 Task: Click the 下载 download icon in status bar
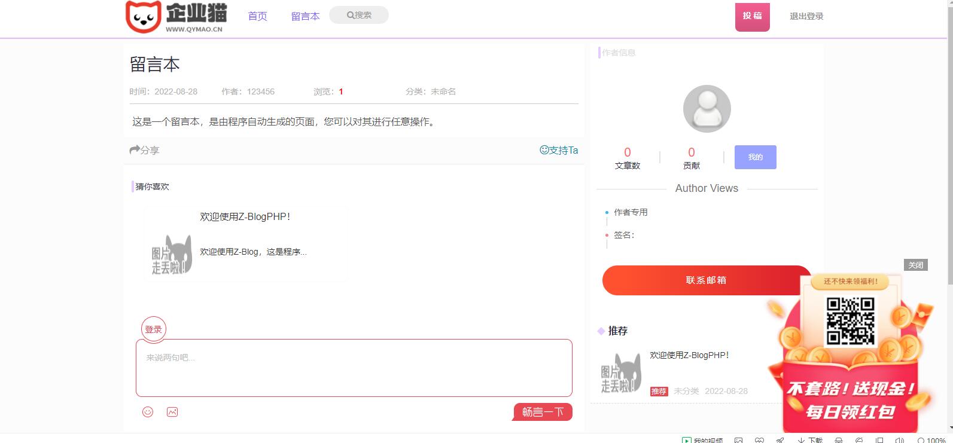click(x=810, y=441)
